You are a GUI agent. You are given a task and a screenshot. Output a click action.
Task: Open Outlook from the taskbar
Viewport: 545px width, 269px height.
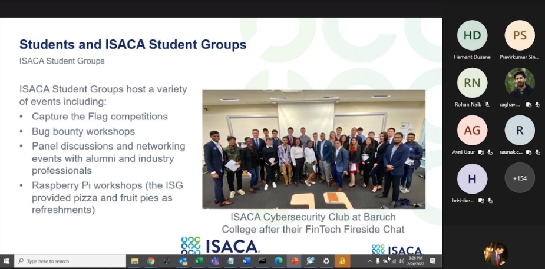pyautogui.click(x=183, y=261)
